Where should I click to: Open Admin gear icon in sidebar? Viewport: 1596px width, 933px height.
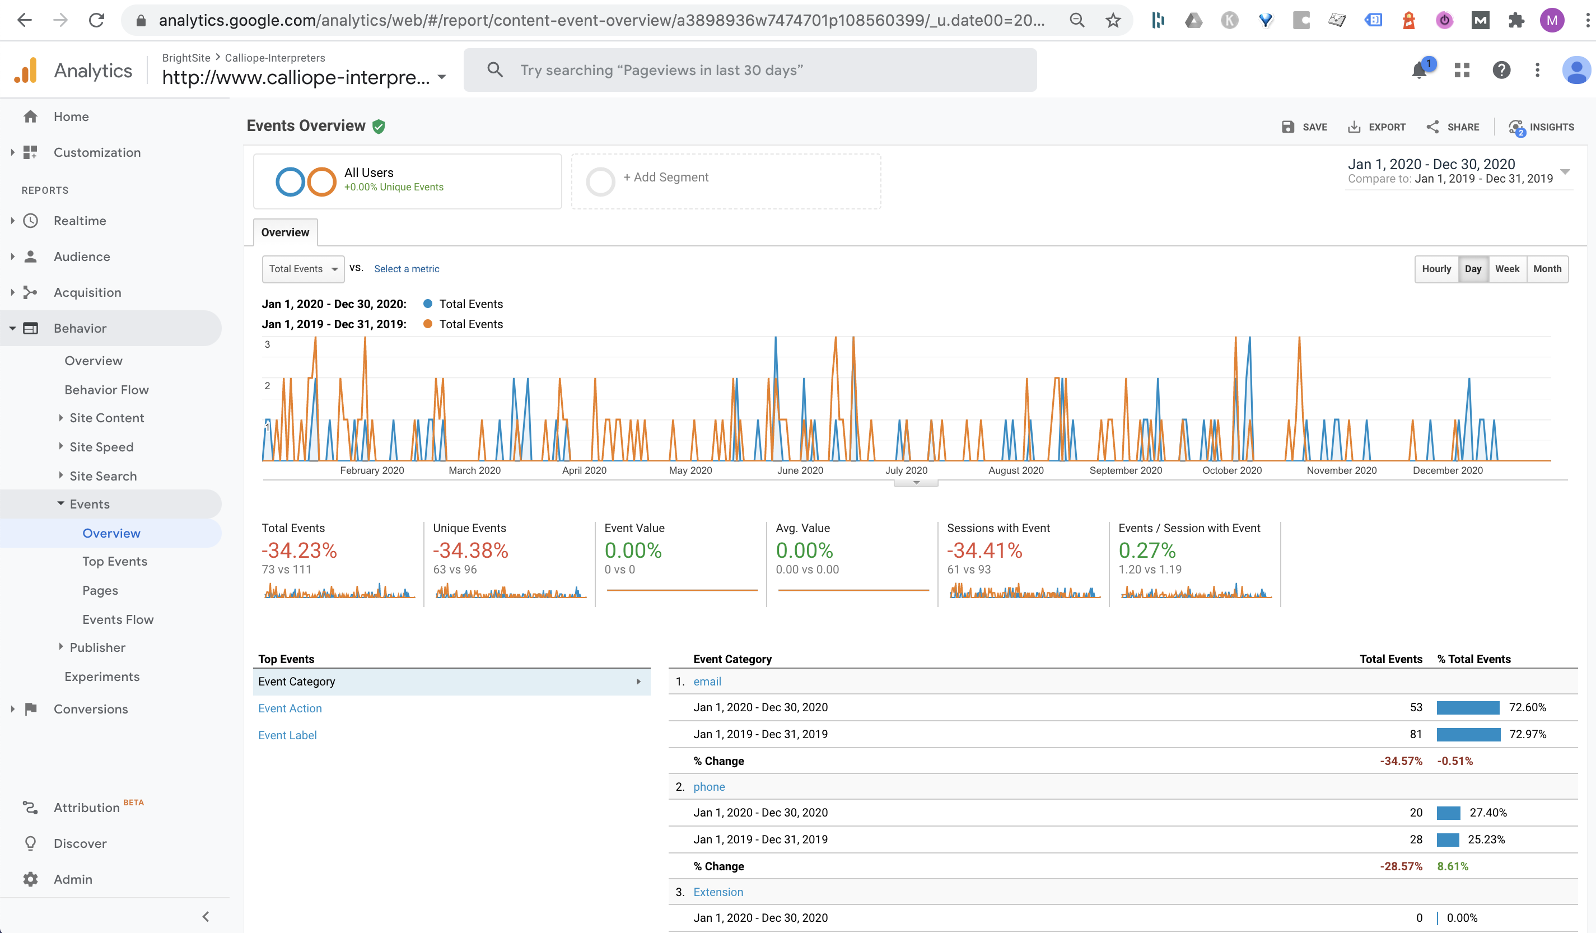pos(30,879)
